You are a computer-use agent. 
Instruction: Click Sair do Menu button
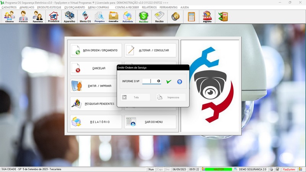point(150,122)
